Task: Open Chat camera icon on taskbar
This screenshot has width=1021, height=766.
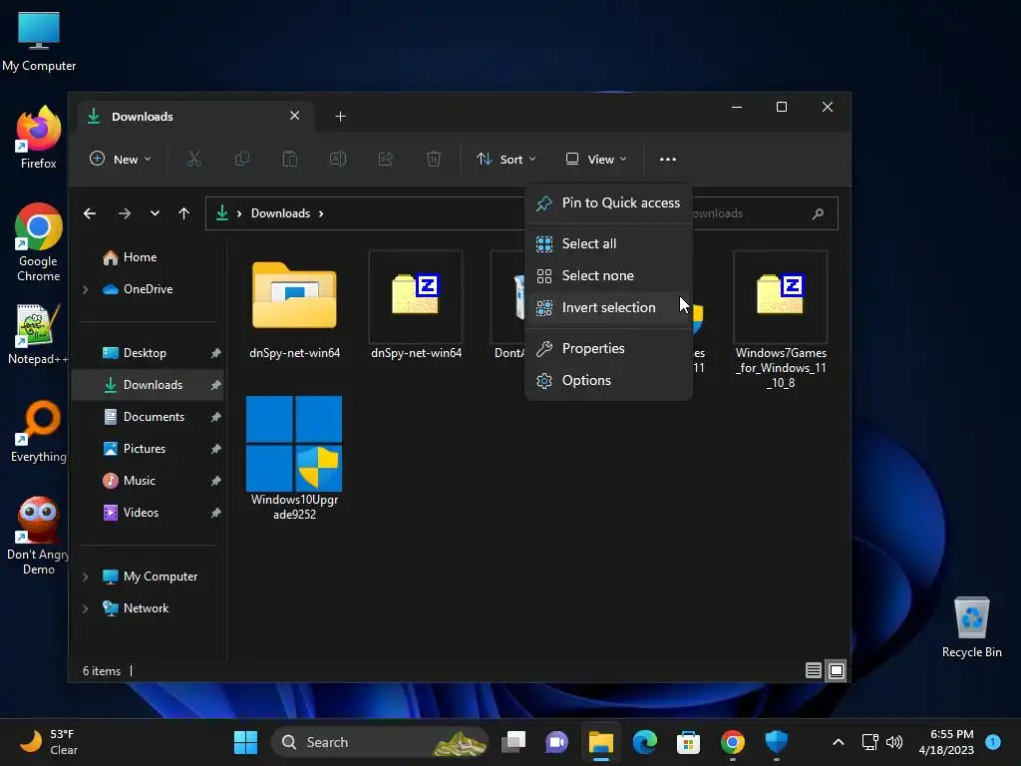Action: [x=556, y=742]
